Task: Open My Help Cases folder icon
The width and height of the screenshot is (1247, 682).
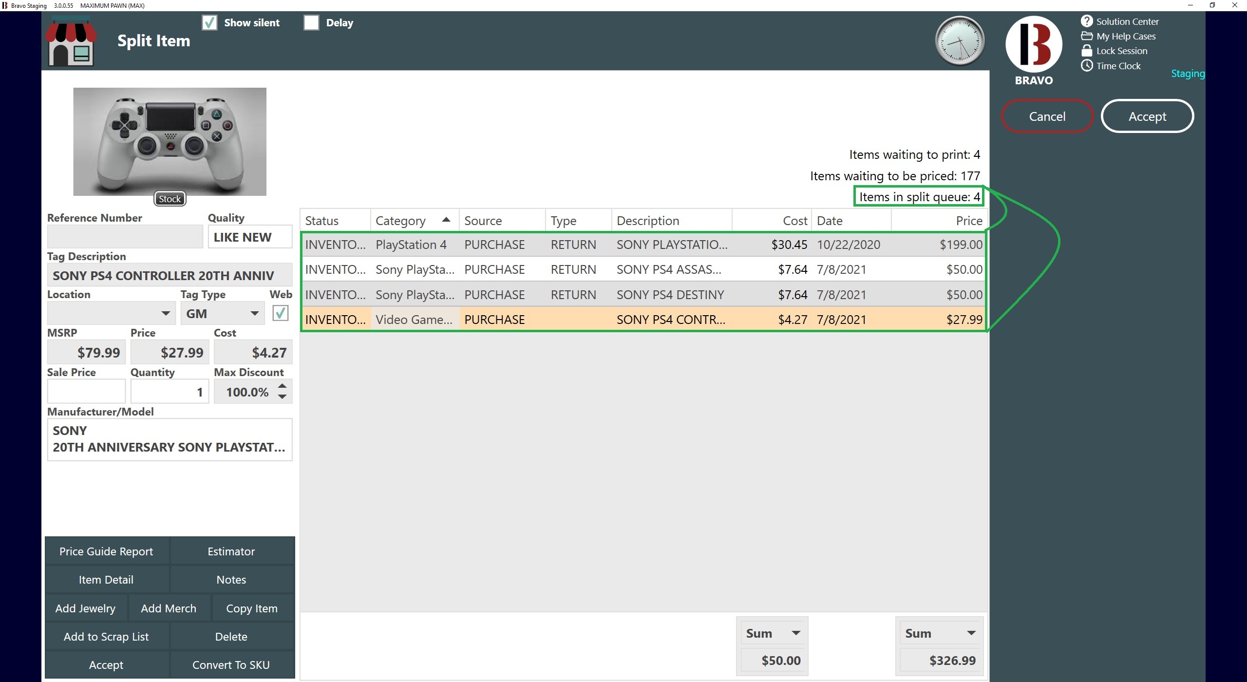Action: click(1087, 36)
